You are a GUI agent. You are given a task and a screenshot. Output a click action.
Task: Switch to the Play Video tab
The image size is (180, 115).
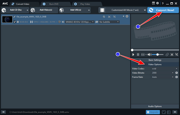tap(85, 4)
